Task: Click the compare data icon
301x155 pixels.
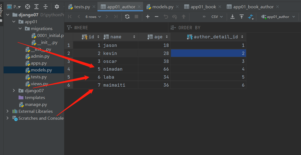Action: click(251, 17)
